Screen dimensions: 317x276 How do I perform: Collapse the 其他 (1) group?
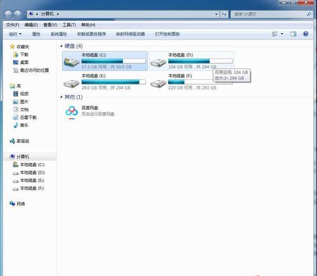click(x=61, y=97)
